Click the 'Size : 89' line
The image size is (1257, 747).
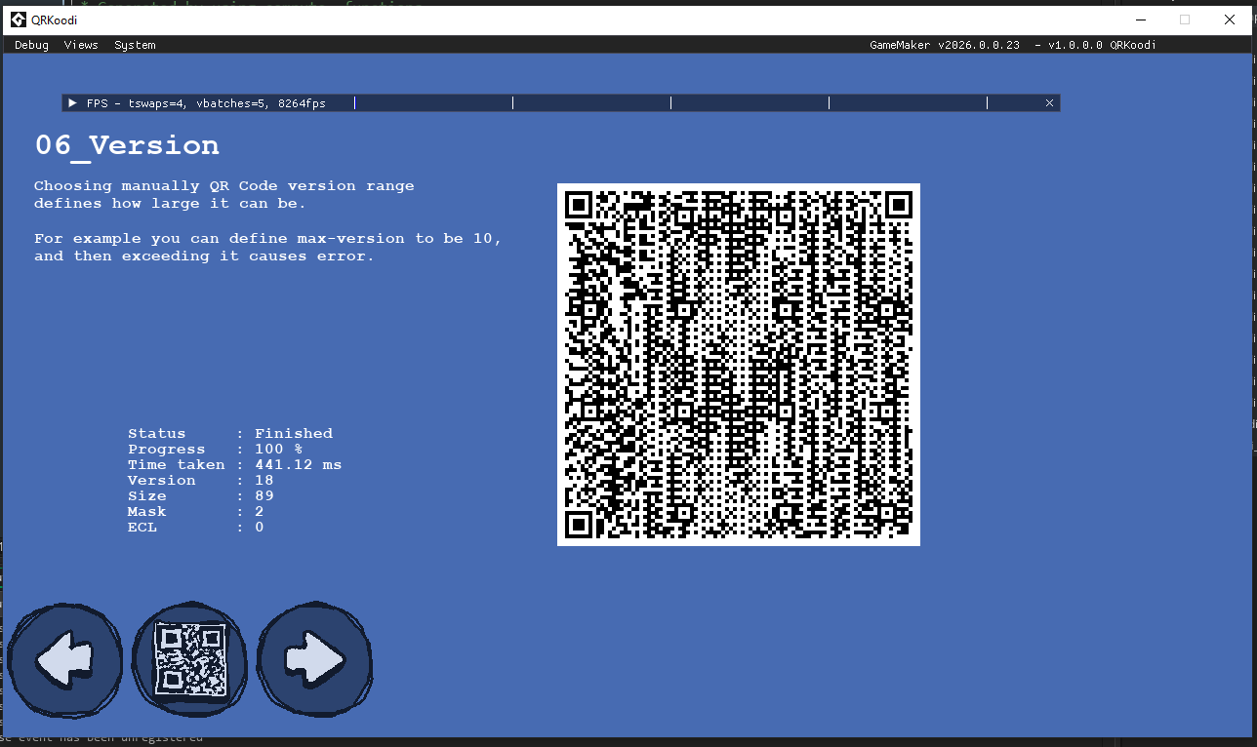(200, 495)
